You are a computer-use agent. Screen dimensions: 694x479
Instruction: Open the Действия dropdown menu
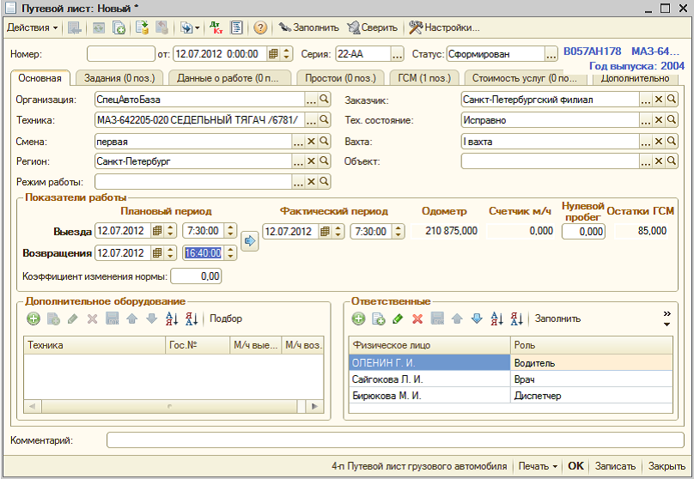(32, 27)
